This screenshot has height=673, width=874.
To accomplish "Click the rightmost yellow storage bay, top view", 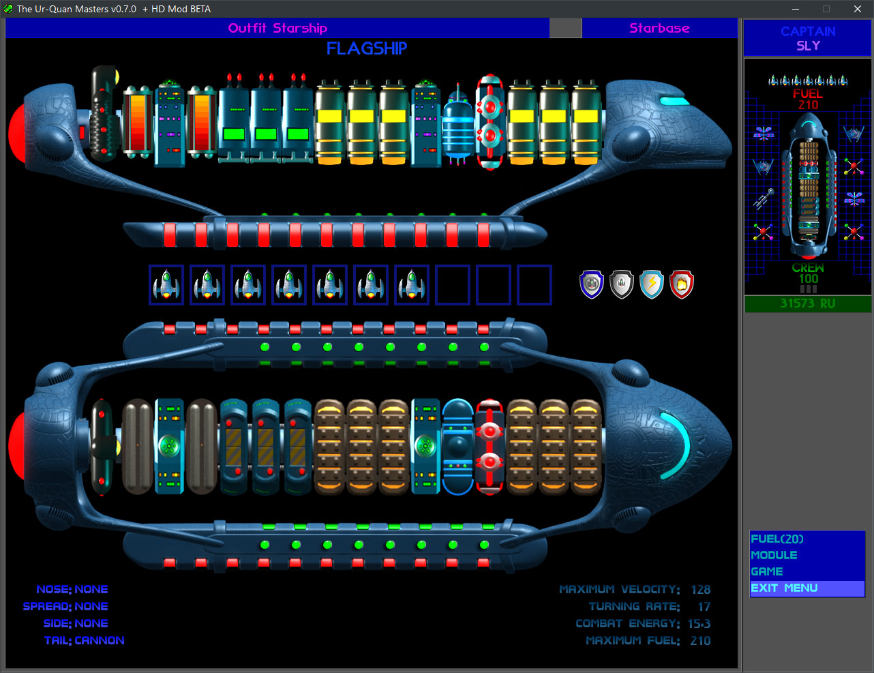I will click(x=586, y=123).
